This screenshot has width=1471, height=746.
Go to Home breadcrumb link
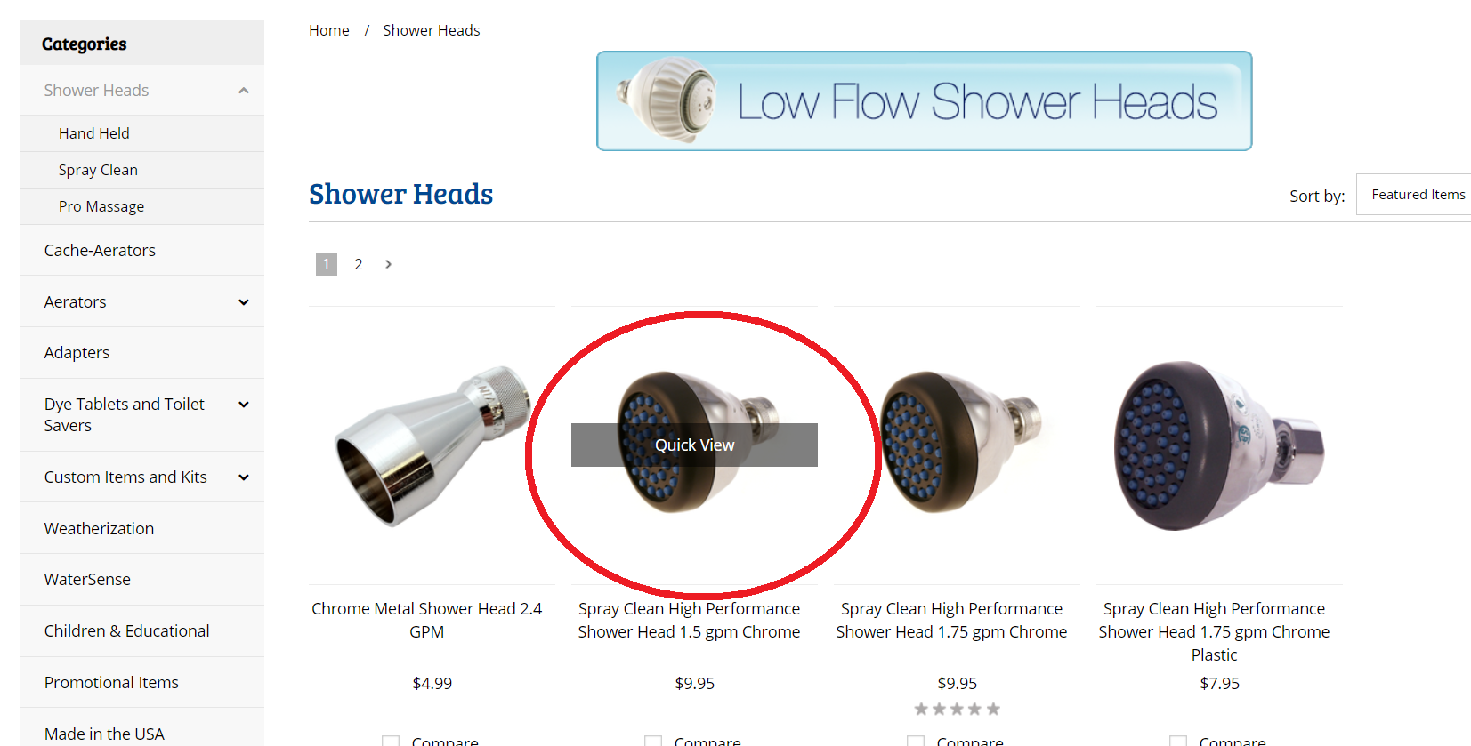329,30
